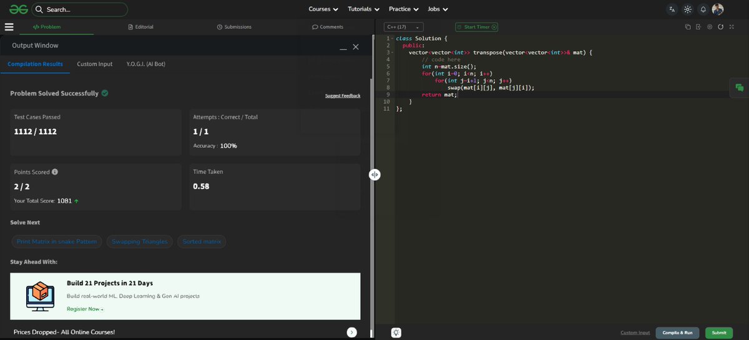Click the swap(mat[i][j], mat[j][i]) line

[491, 87]
